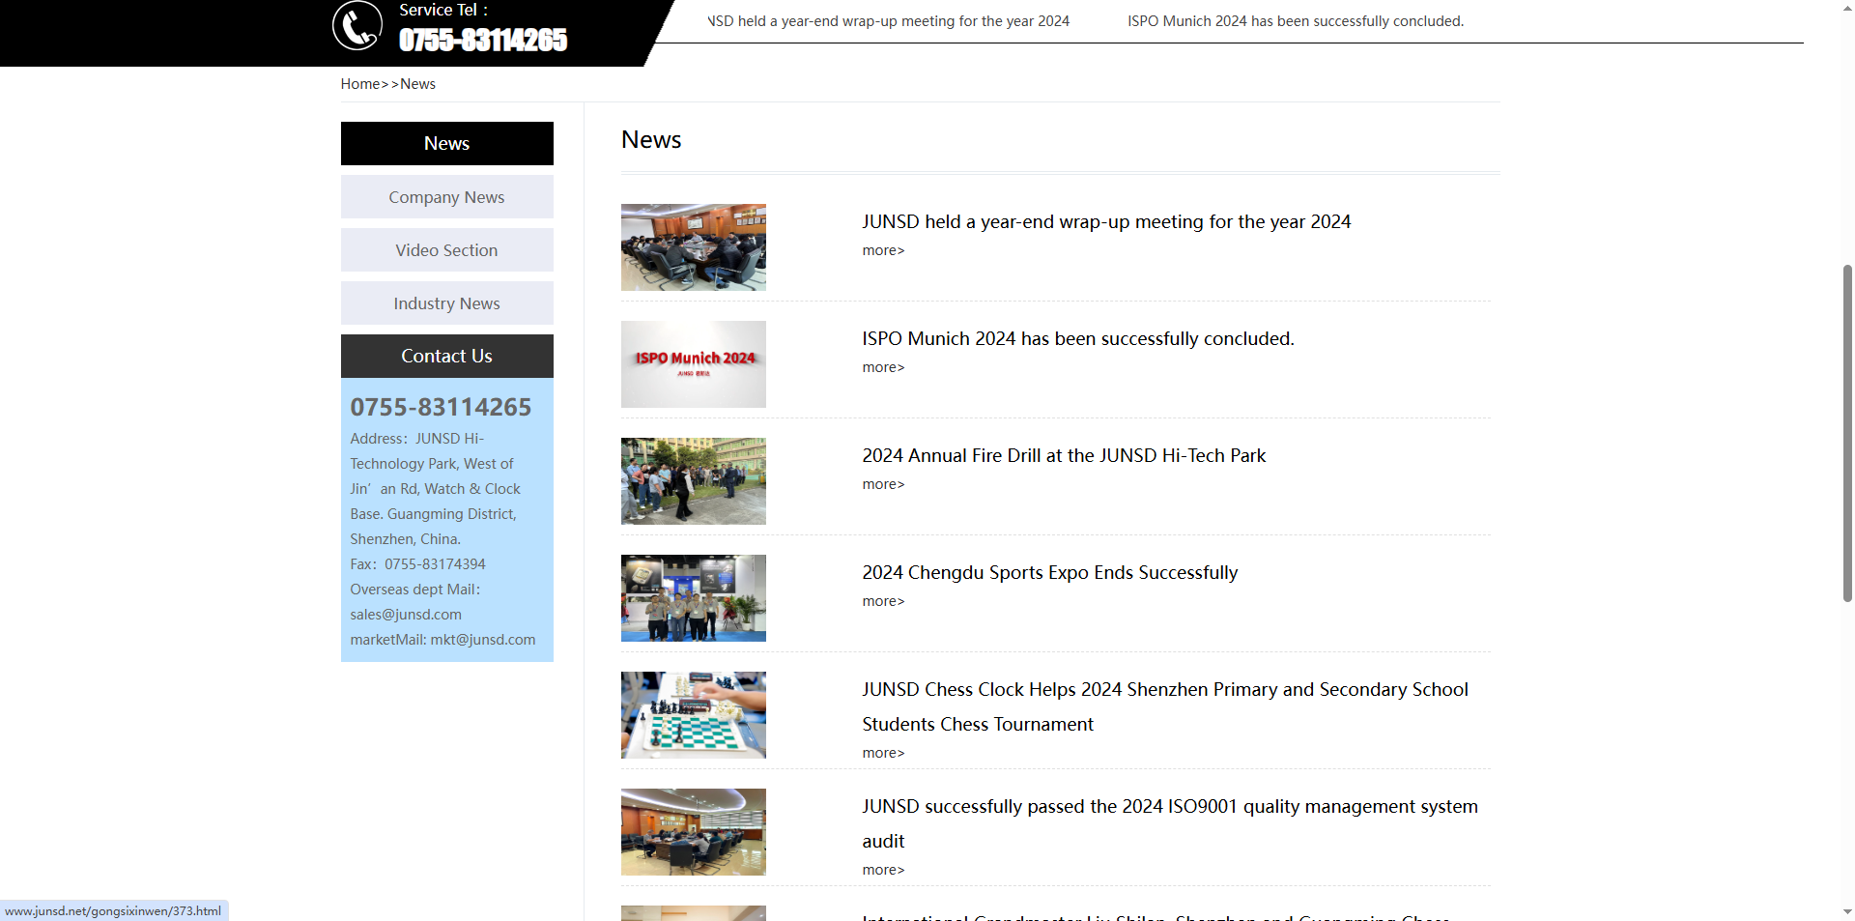Click more> under Chengdu Sports Expo article
This screenshot has height=921, width=1855.
click(x=883, y=601)
